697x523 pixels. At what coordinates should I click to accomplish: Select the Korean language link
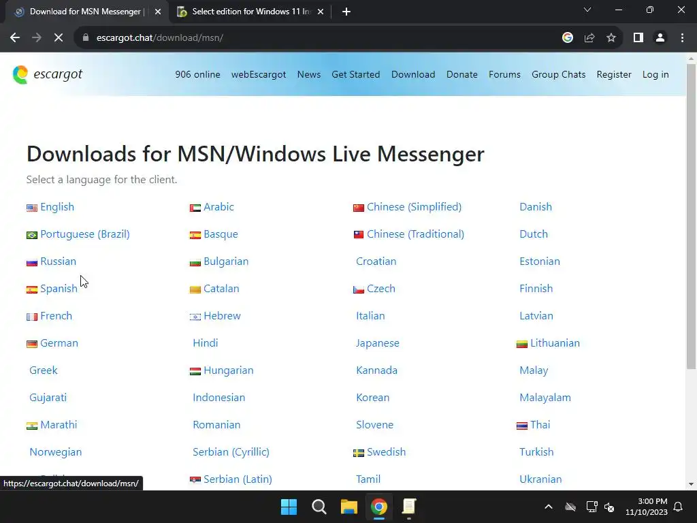click(x=372, y=398)
